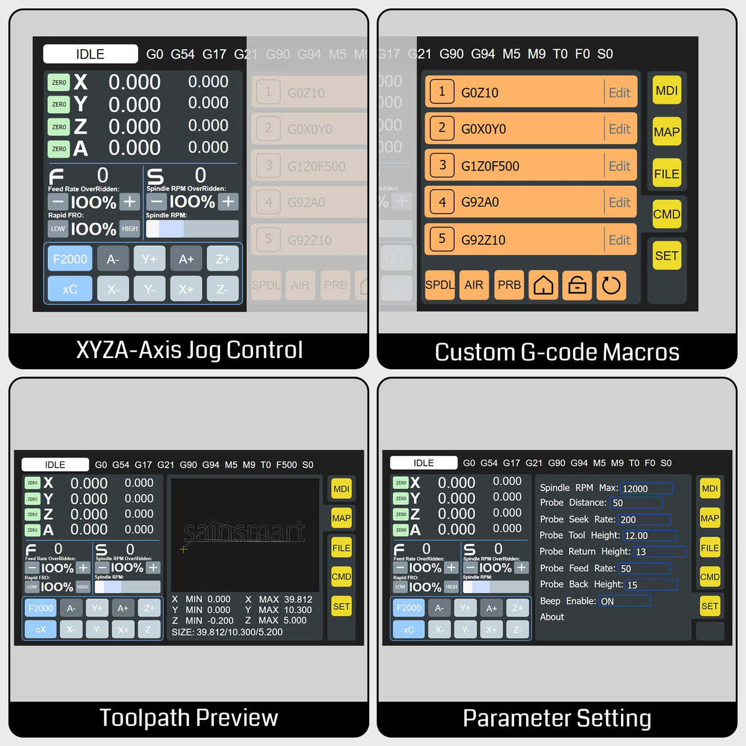Increase spindle RPM override in Jog Control panel

coord(229,201)
